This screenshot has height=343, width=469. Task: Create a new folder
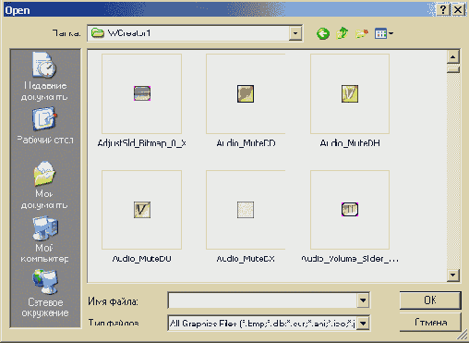pyautogui.click(x=362, y=33)
